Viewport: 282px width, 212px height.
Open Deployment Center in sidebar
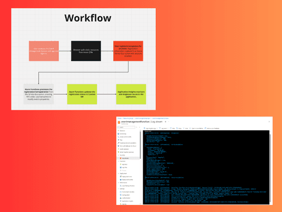click(x=126, y=180)
